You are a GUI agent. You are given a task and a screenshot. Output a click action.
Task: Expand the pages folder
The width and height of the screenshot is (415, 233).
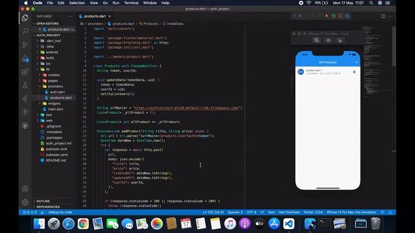(53, 80)
